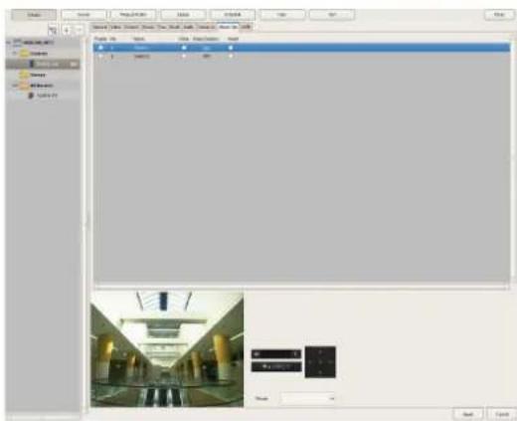Click the tree-view icon above the left tree
Image resolution: width=517 pixels, height=421 pixels.
coord(53,30)
